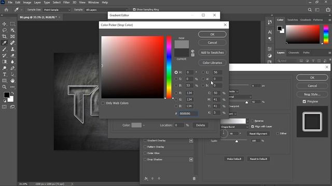Viewport: 332px width, 186px height.
Task: Open the Filter menu
Action: [x=66, y=3]
